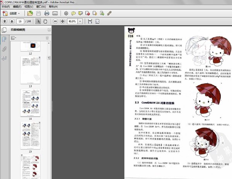The image size is (232, 179).
Task: Open the 文件(F) menu
Action: (5, 7)
